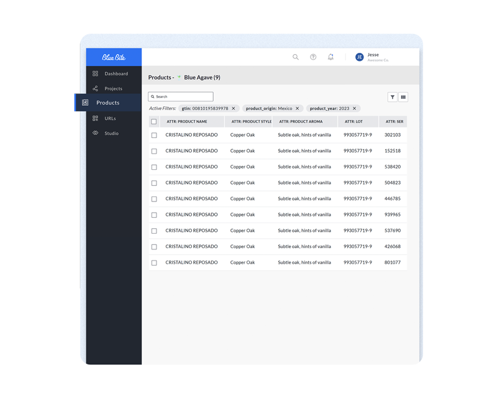This screenshot has width=497, height=398.
Task: Click the search magnifier icon in header
Action: click(296, 57)
